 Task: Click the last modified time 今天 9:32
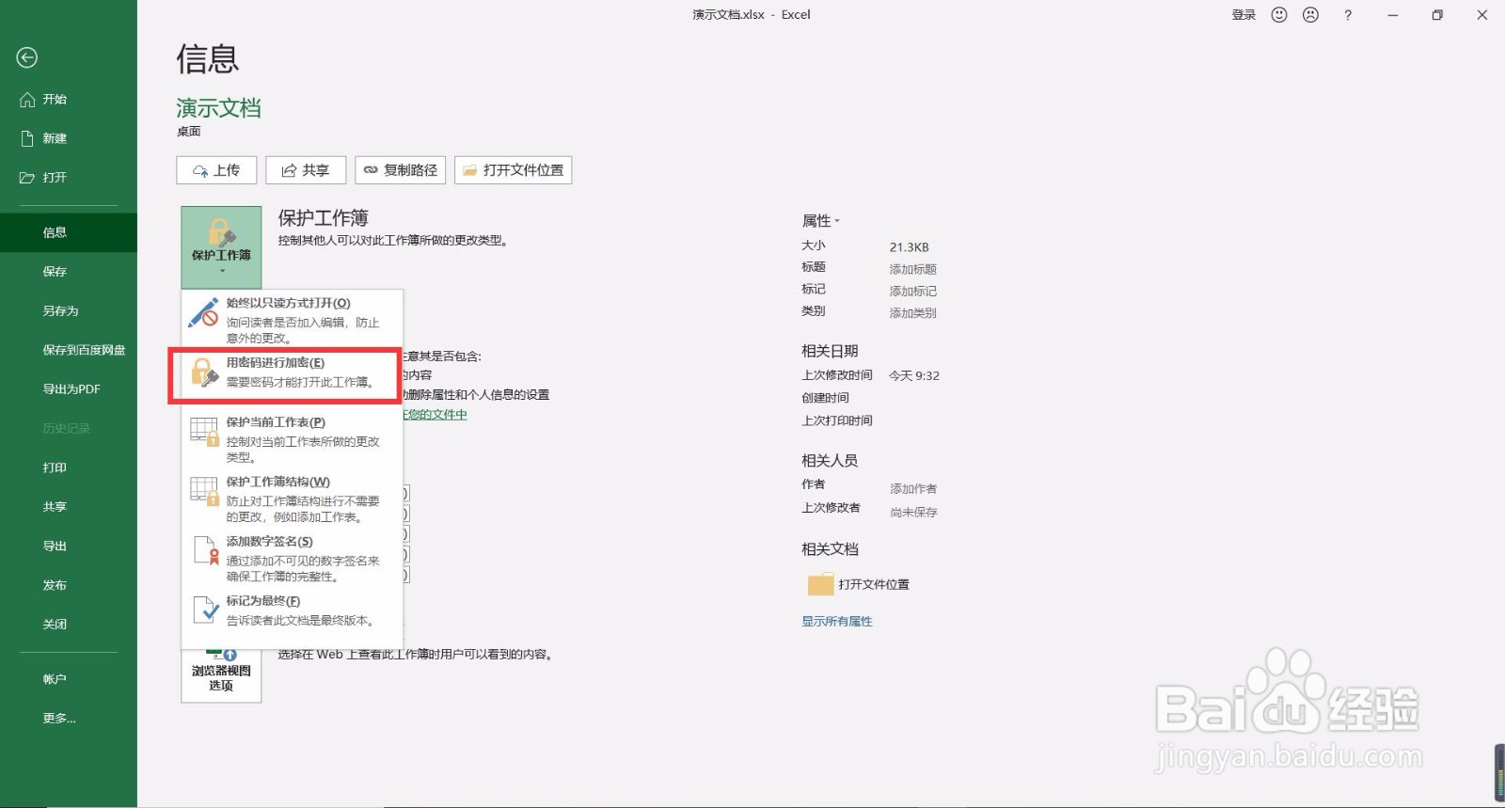tap(914, 375)
